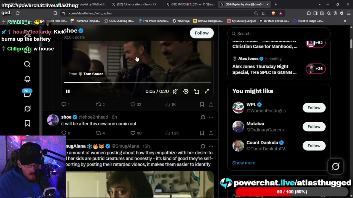The width and height of the screenshot is (353, 198).
Task: Open browser extensions puzzle icon
Action: 309,13
